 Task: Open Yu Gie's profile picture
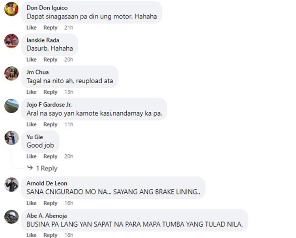pyautogui.click(x=11, y=138)
